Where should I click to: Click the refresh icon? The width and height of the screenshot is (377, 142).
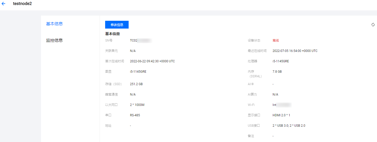pyautogui.click(x=373, y=25)
